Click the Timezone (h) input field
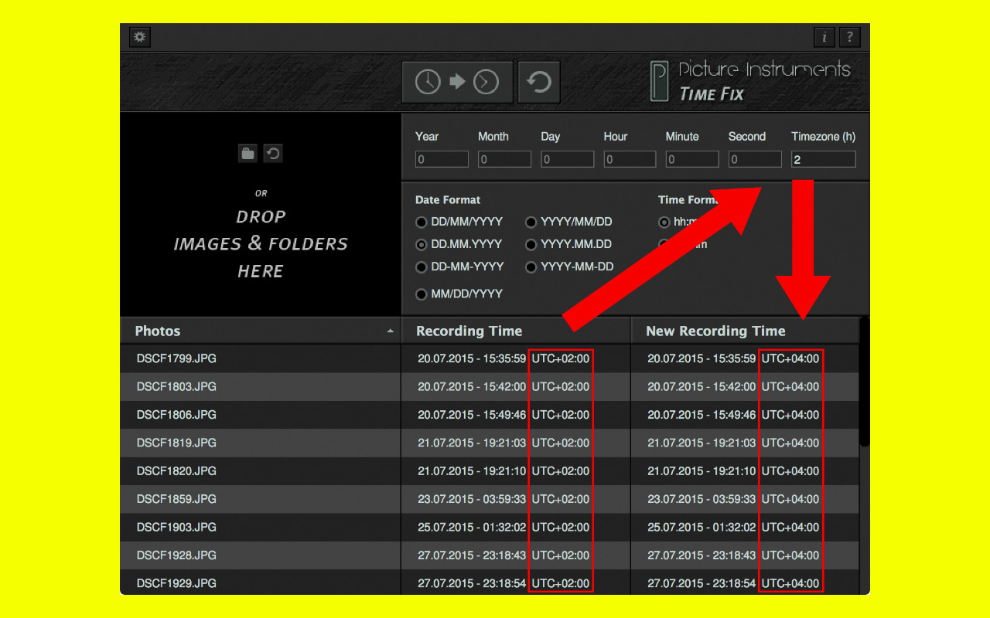Viewport: 990px width, 618px height. click(x=824, y=159)
